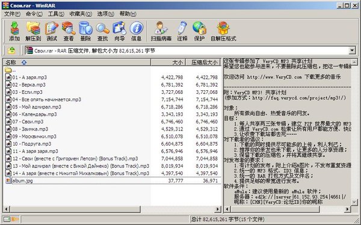Minimize the WinRAR window
The image size is (361, 225).
340,5
